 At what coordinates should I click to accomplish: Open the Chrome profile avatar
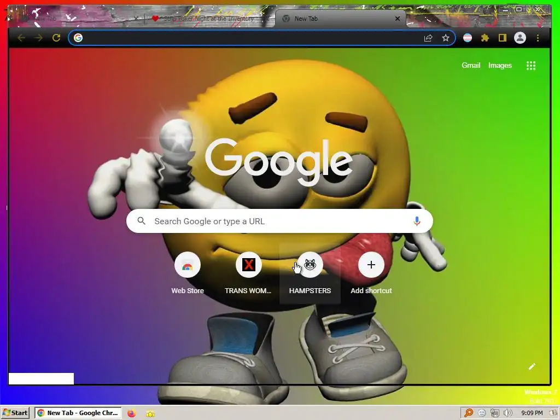point(520,38)
